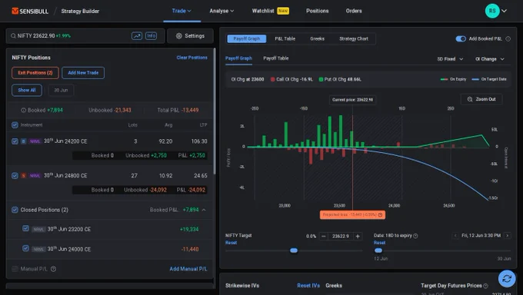Open the Greeks tab beside Reset IVs
This screenshot has height=295, width=523.
coord(334,286)
